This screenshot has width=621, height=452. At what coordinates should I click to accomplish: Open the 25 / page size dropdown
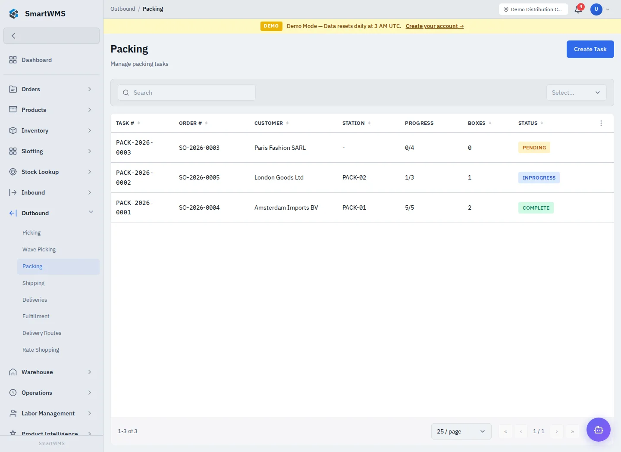tap(461, 431)
